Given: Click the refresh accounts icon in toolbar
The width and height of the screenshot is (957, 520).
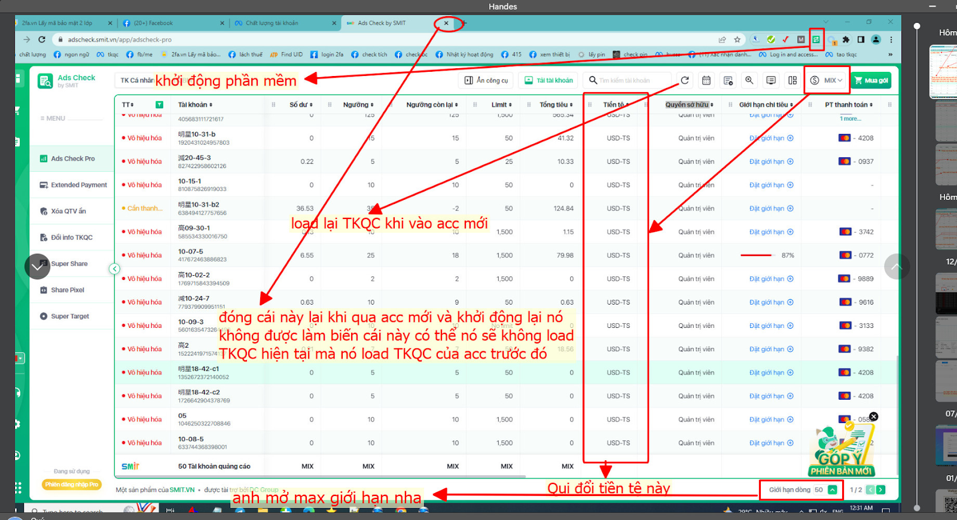Looking at the screenshot, I should click(x=685, y=80).
